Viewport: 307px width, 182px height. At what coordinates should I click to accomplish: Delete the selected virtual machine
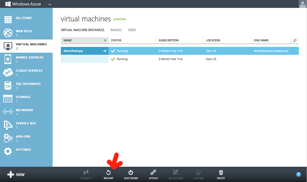pos(221,174)
